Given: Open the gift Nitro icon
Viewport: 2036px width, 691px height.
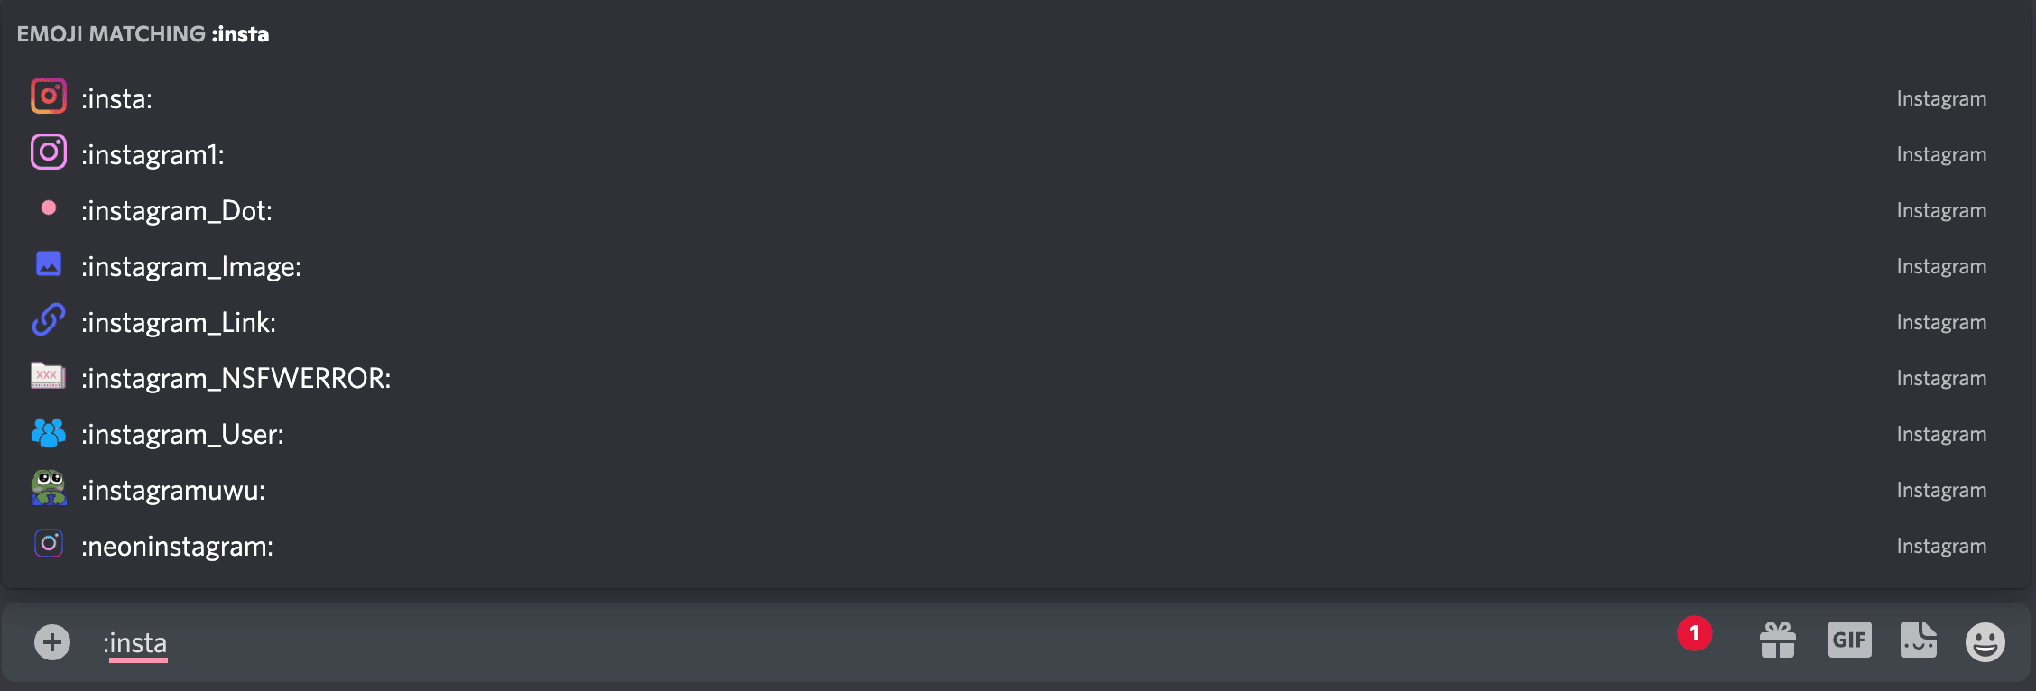Looking at the screenshot, I should 1777,640.
